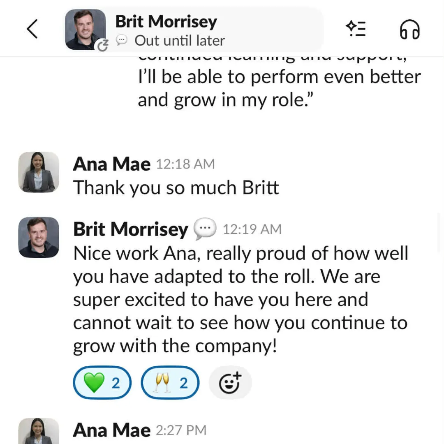This screenshot has width=444, height=444.
Task: Tap Ana Mae's name on 2:27 PM message
Action: (112, 430)
